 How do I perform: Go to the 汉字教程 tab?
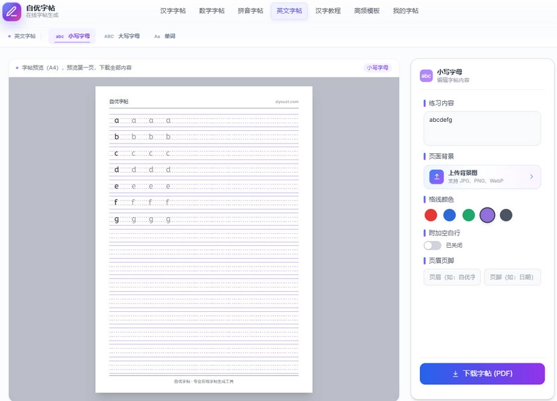328,11
